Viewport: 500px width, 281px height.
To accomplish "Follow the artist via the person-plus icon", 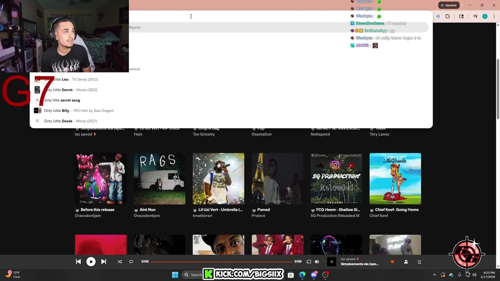I will click(x=406, y=262).
